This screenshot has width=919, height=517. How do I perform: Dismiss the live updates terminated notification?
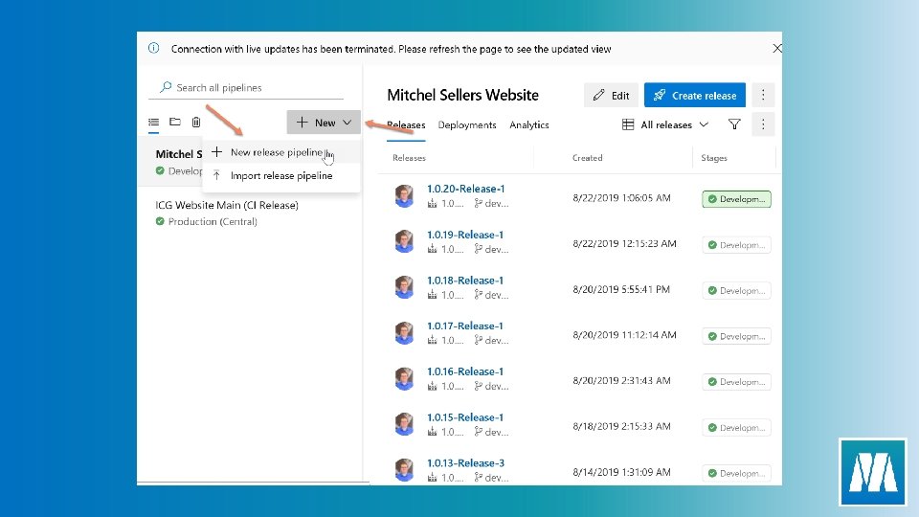click(776, 48)
